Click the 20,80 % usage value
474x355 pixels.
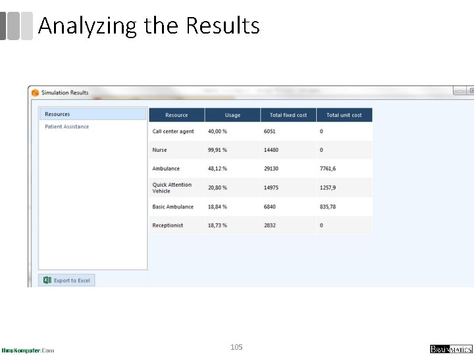pos(217,187)
